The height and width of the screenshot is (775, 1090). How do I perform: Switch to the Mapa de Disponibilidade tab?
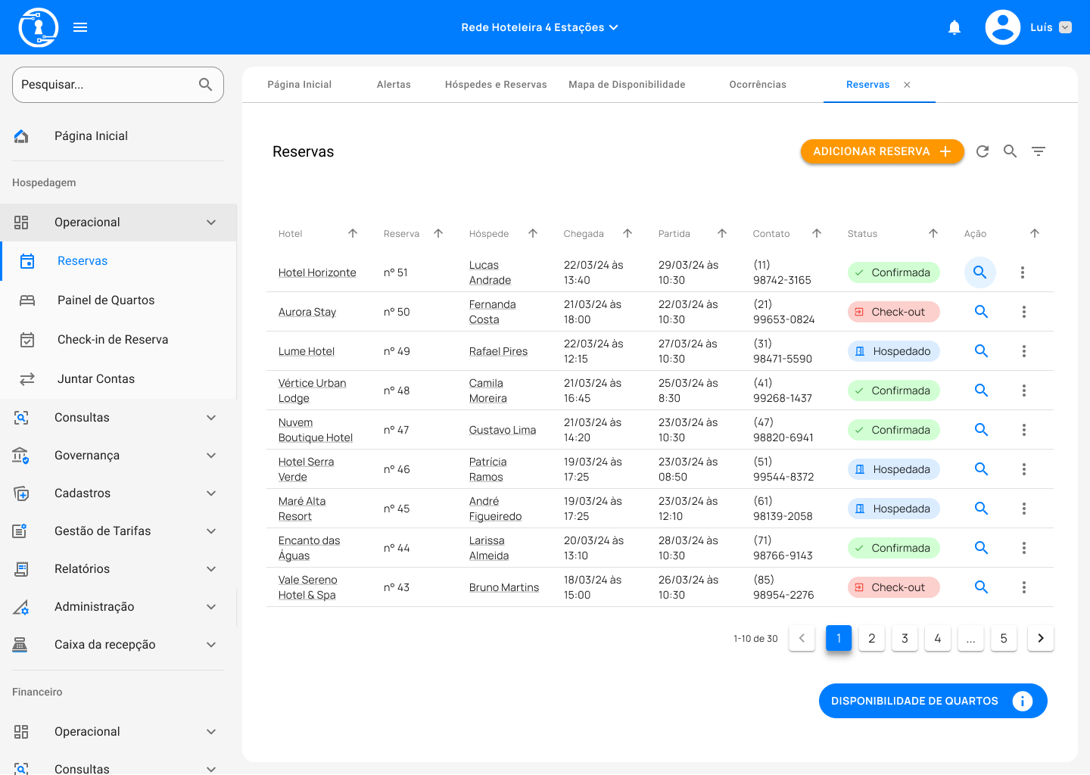pos(627,85)
